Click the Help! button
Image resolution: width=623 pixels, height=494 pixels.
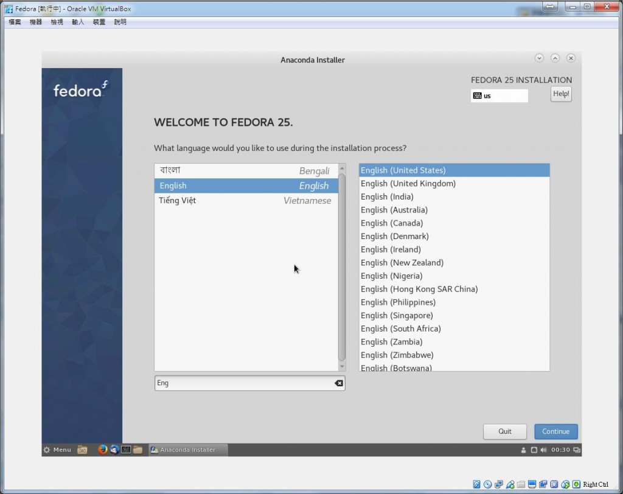point(561,94)
